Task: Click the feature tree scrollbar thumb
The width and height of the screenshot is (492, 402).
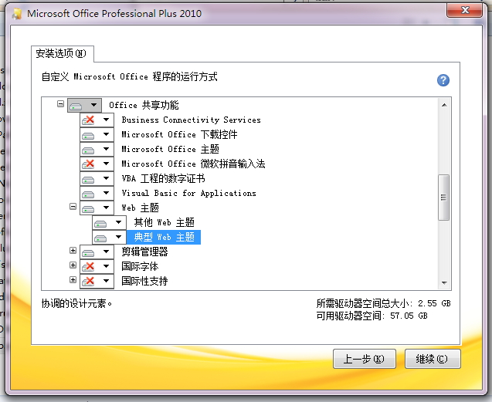Action: coord(443,198)
